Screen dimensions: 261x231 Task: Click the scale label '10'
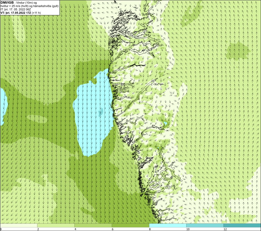pos(188,229)
